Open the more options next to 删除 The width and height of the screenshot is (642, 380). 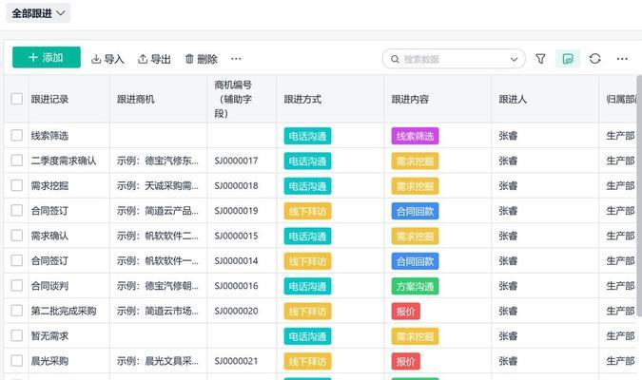coord(236,59)
